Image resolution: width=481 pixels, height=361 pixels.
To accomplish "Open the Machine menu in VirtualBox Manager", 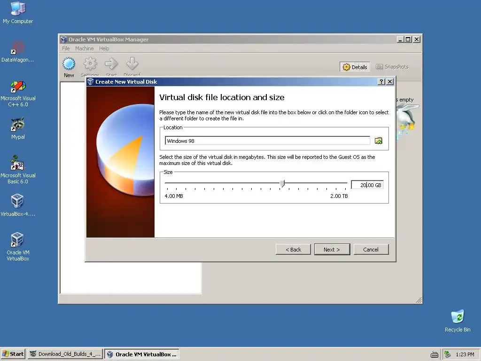I will 85,48.
